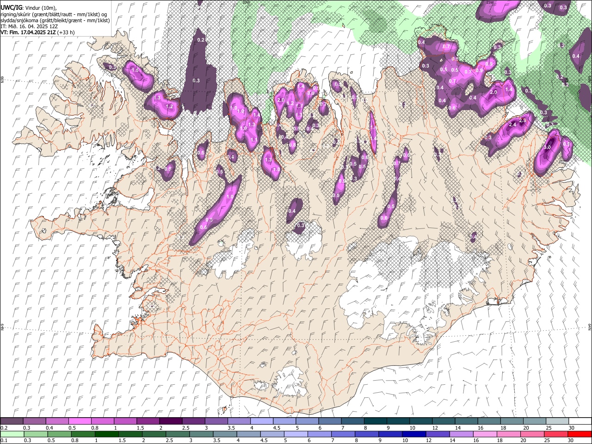Click the bright pink 0.5–0.8 legend swatch
Viewport: 592px width, 444px height.
[80, 421]
